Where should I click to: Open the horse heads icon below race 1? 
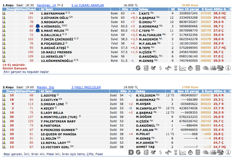point(205,68)
